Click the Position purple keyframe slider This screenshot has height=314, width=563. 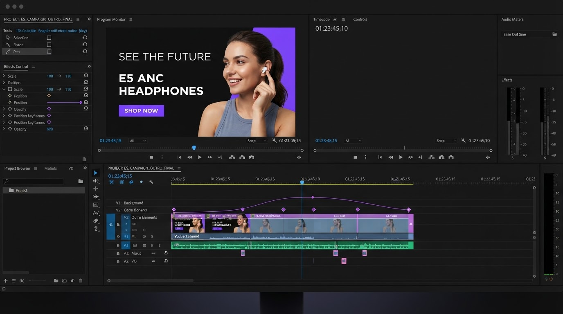click(65, 103)
